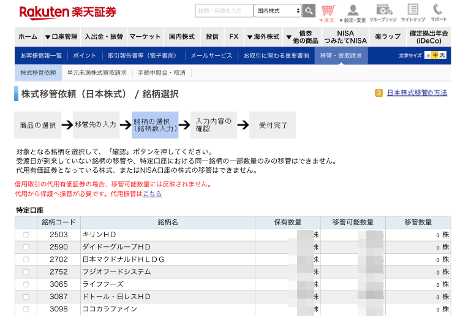Tick the checkbox for キリンHD
This screenshot has width=463, height=323.
26,235
